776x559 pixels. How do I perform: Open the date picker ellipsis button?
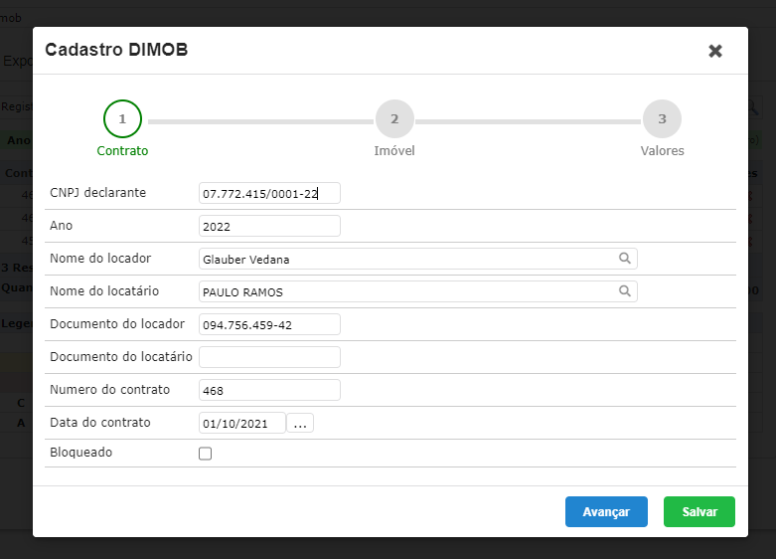pyautogui.click(x=300, y=423)
